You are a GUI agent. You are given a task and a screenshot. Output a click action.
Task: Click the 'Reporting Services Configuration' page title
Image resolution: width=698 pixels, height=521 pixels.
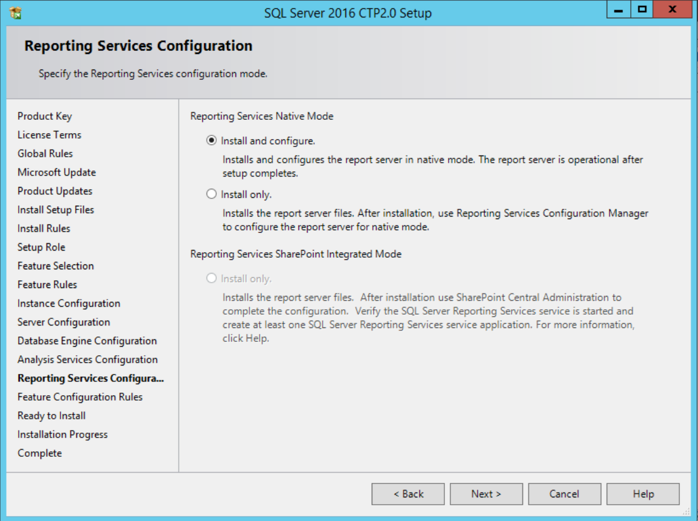click(x=138, y=46)
